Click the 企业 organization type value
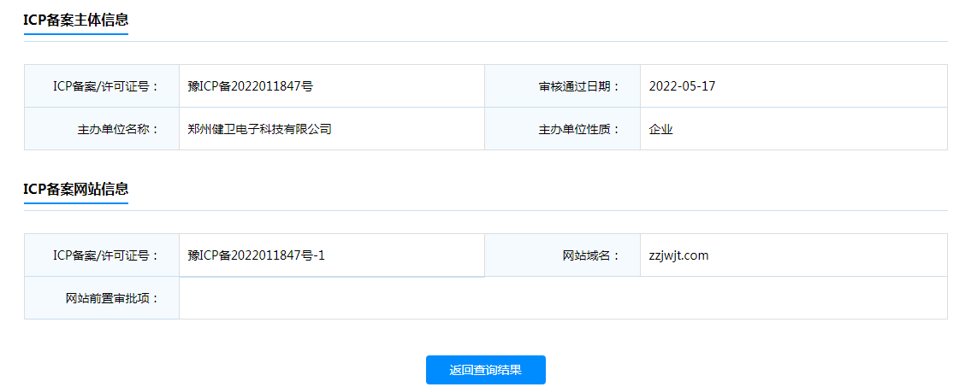Viewport: 965px width, 387px height. pyautogui.click(x=660, y=130)
